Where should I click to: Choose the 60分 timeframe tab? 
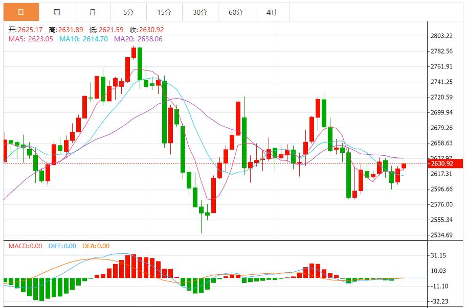(x=236, y=12)
